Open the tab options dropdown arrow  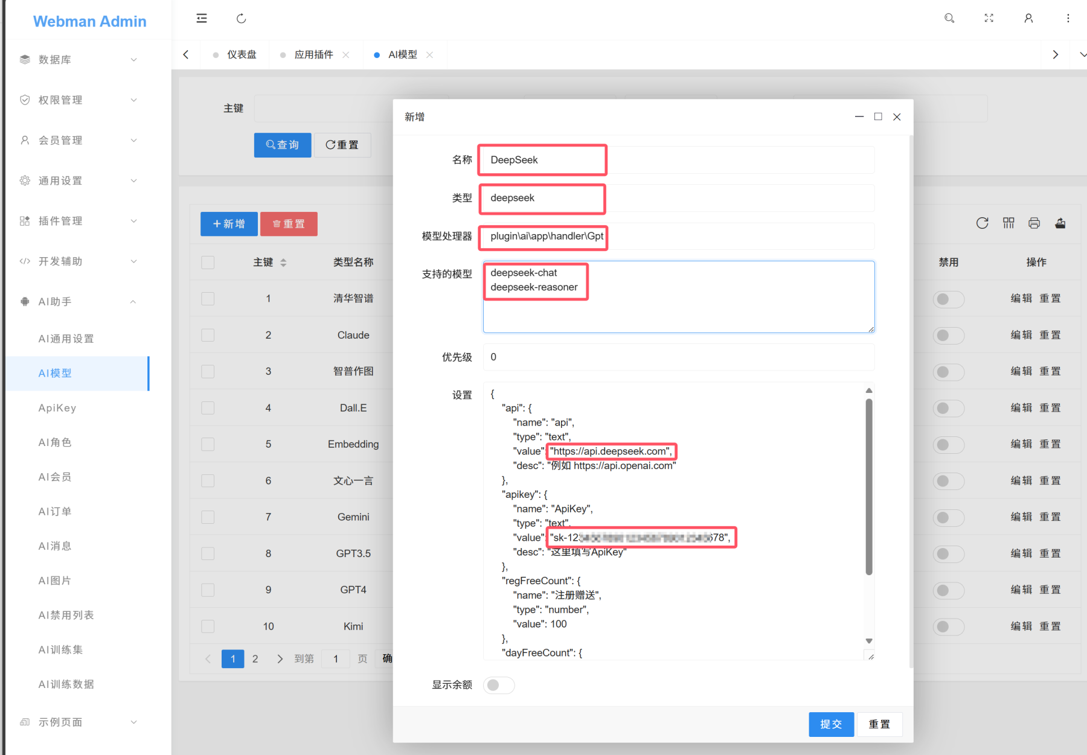(x=1082, y=54)
